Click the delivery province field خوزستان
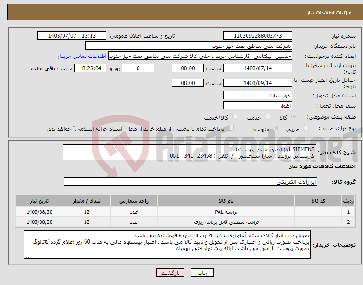Screen dimensions: 363x285 [258, 95]
